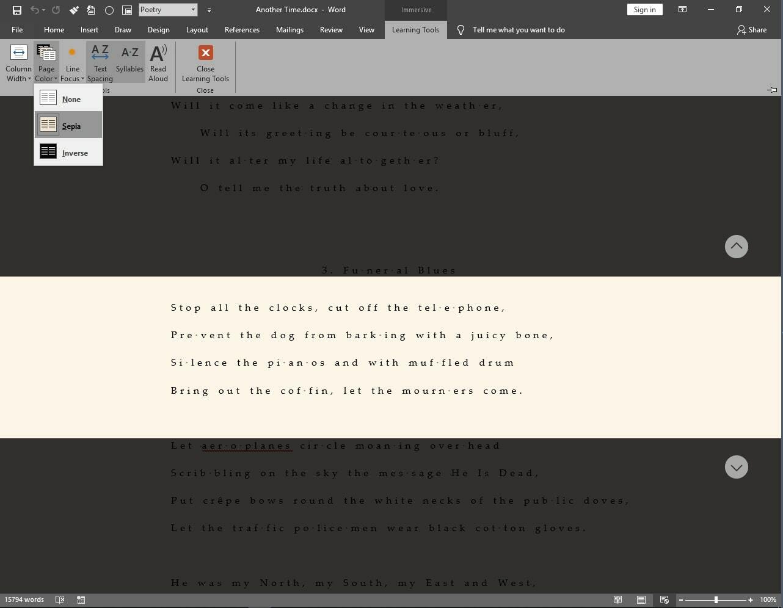Image resolution: width=783 pixels, height=608 pixels.
Task: Save the document from Quick Access toolbar
Action: click(x=17, y=10)
